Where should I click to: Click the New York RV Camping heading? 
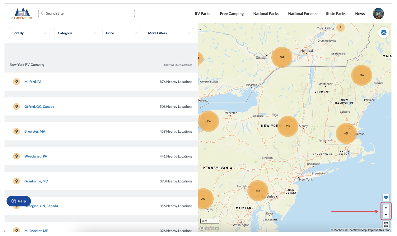click(x=27, y=65)
